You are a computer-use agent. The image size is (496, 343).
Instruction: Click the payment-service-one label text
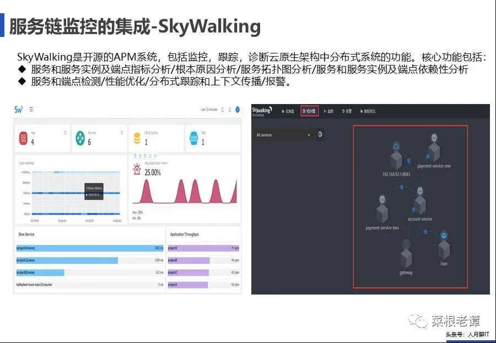pos(434,166)
